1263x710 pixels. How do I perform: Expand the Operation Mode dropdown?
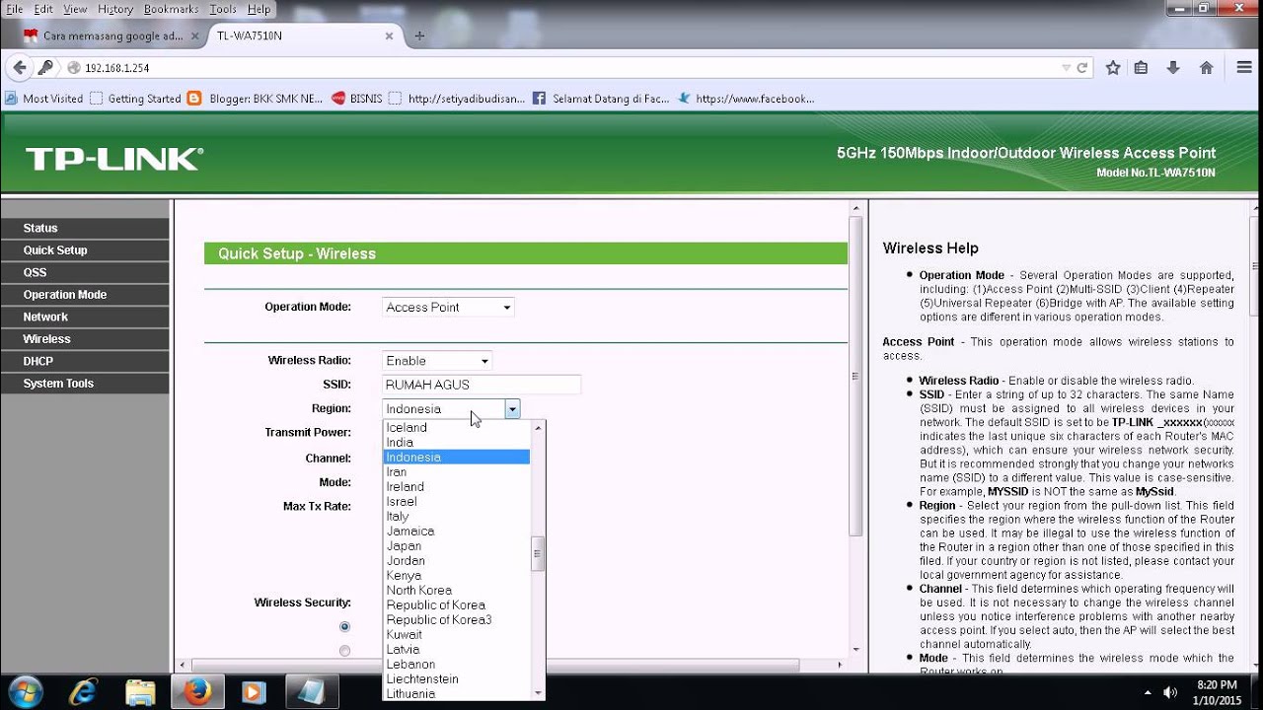(448, 308)
